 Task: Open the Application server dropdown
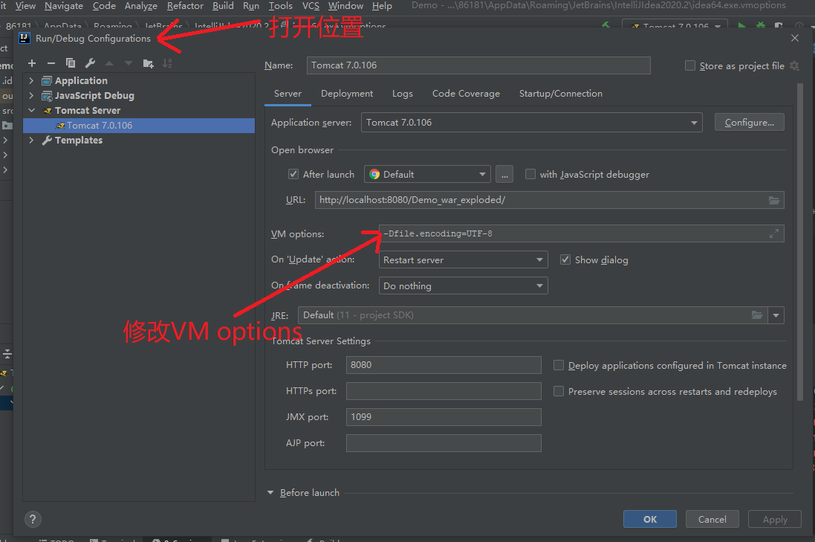(532, 122)
